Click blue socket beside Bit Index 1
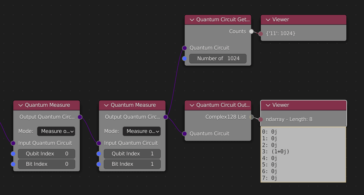 click(99, 164)
